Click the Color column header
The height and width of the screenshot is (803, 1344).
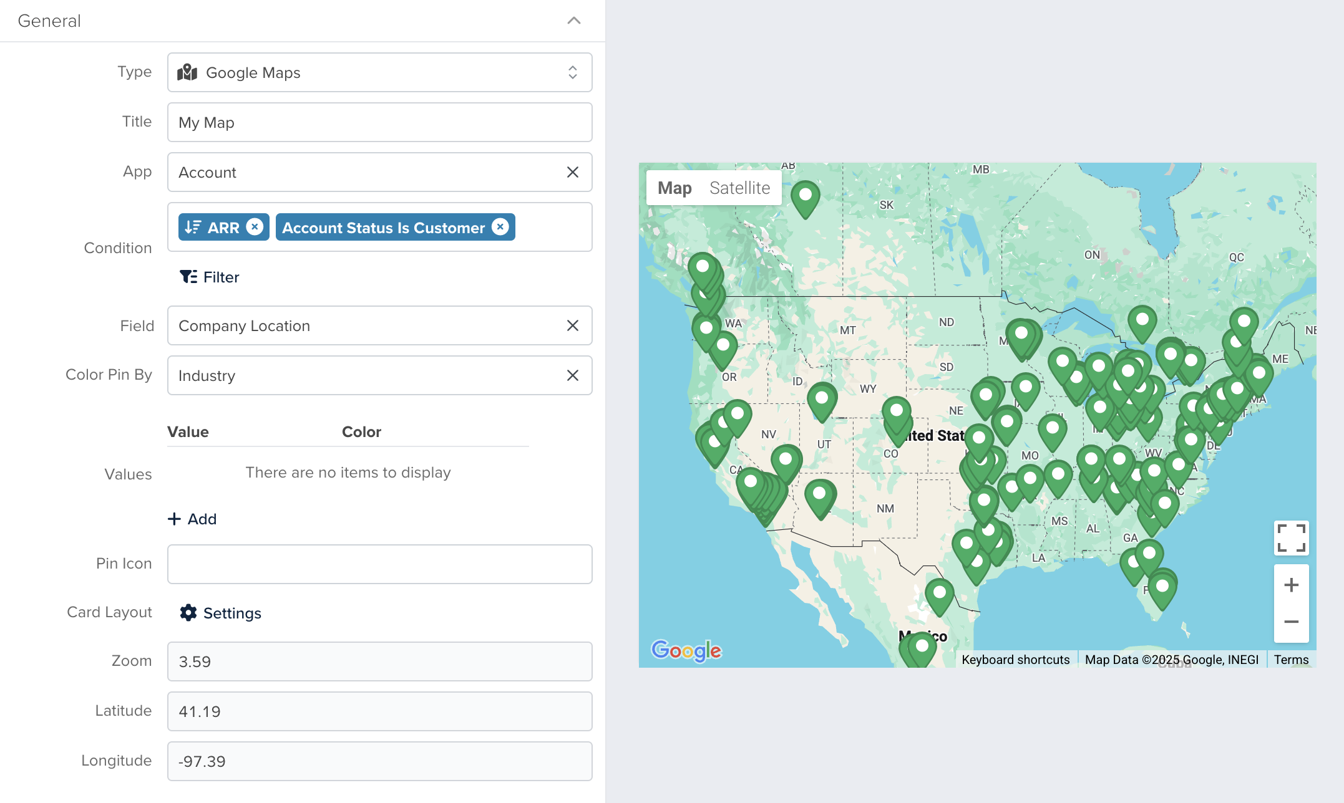pyautogui.click(x=361, y=431)
